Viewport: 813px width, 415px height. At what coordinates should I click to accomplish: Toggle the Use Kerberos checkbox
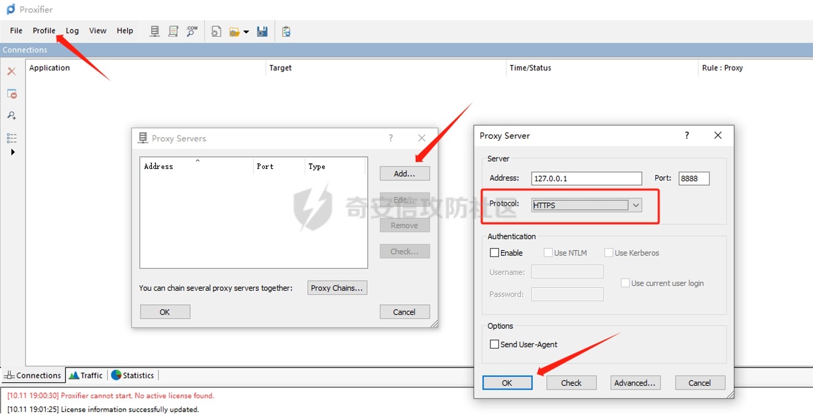pyautogui.click(x=608, y=253)
